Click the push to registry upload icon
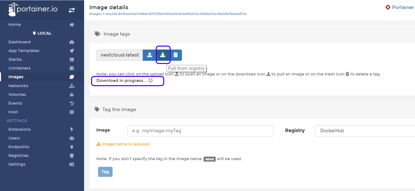This screenshot has height=191, width=415. coord(149,55)
